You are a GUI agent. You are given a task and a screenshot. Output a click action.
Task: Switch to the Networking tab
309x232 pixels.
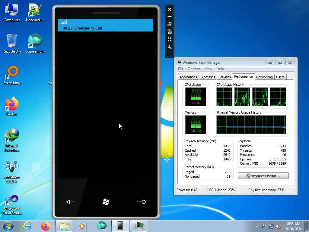pos(264,77)
